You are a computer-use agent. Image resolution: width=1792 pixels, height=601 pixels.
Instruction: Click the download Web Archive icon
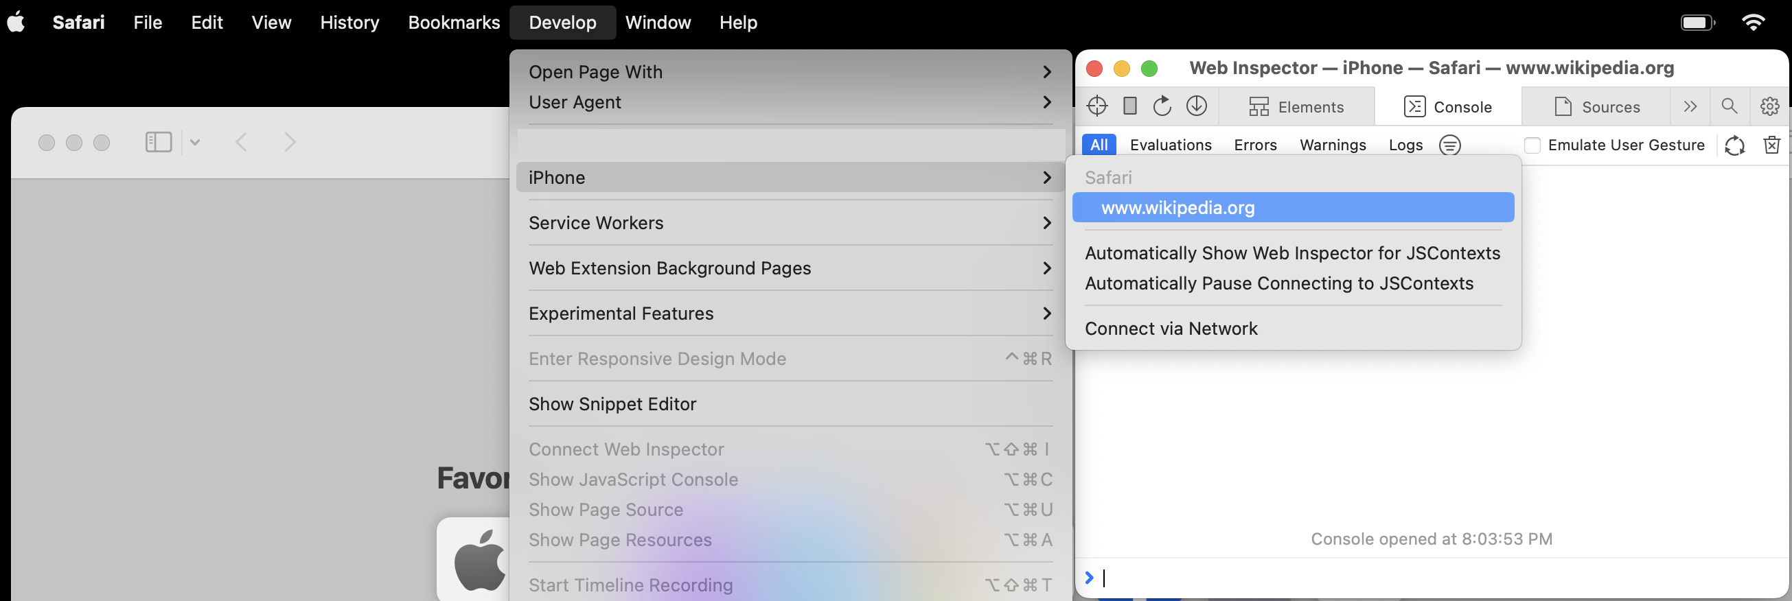click(x=1196, y=106)
